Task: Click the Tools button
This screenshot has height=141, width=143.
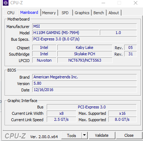Action: (71, 135)
